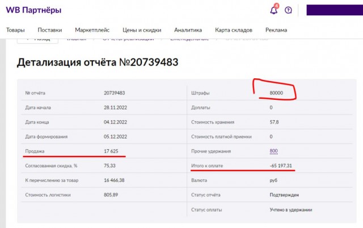Open the help question mark icon
363x228 pixels.
pos(288,10)
